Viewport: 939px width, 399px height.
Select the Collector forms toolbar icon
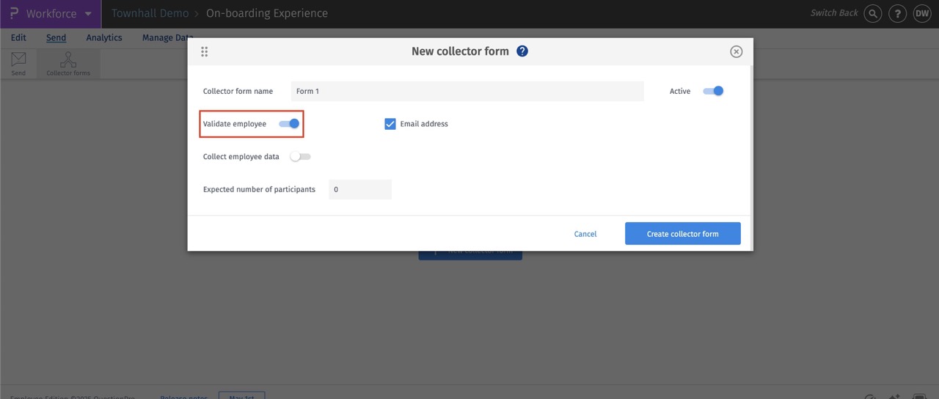click(68, 64)
